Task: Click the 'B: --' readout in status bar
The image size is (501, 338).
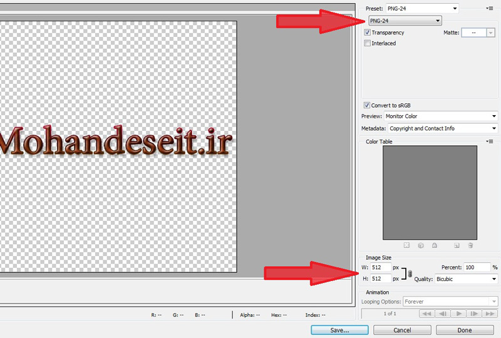Action: pyautogui.click(x=200, y=315)
